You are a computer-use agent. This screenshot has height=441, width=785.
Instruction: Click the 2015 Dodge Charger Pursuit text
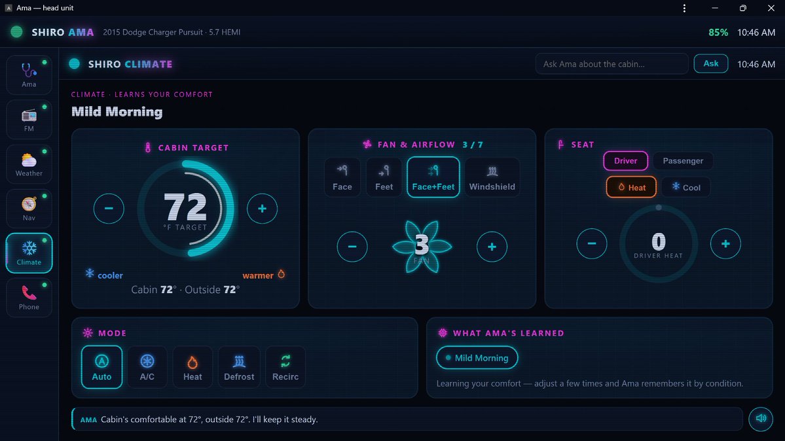(172, 32)
